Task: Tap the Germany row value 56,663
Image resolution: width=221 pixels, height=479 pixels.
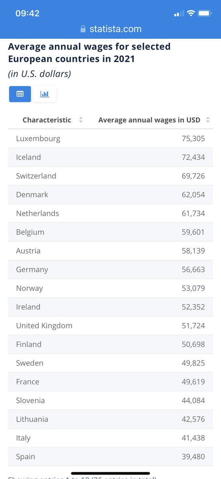Action: pyautogui.click(x=193, y=269)
